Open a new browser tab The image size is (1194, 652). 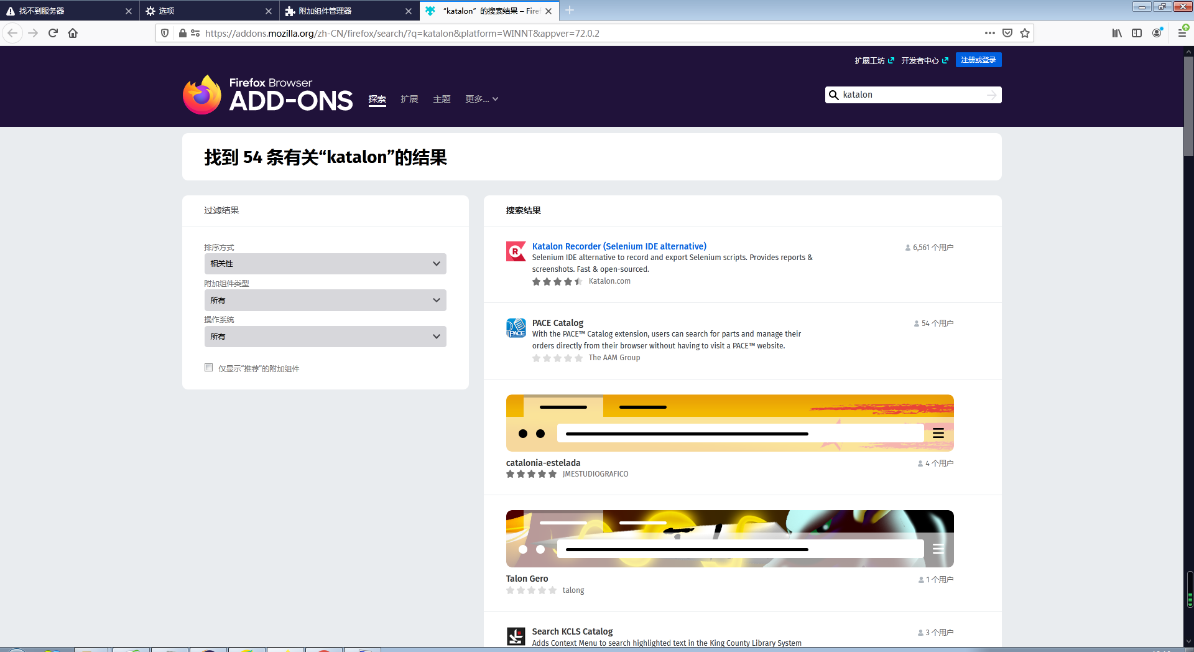point(570,11)
